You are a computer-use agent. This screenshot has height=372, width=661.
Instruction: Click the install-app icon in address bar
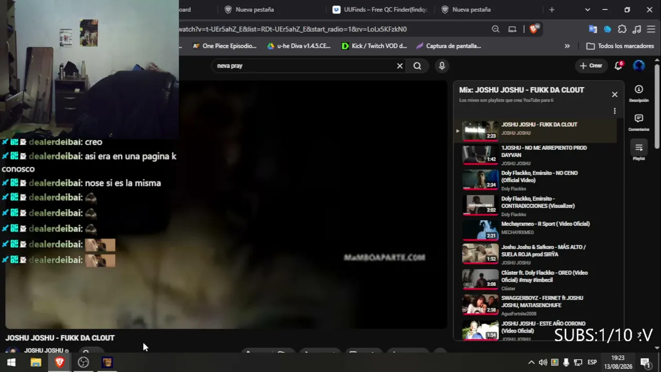click(512, 29)
